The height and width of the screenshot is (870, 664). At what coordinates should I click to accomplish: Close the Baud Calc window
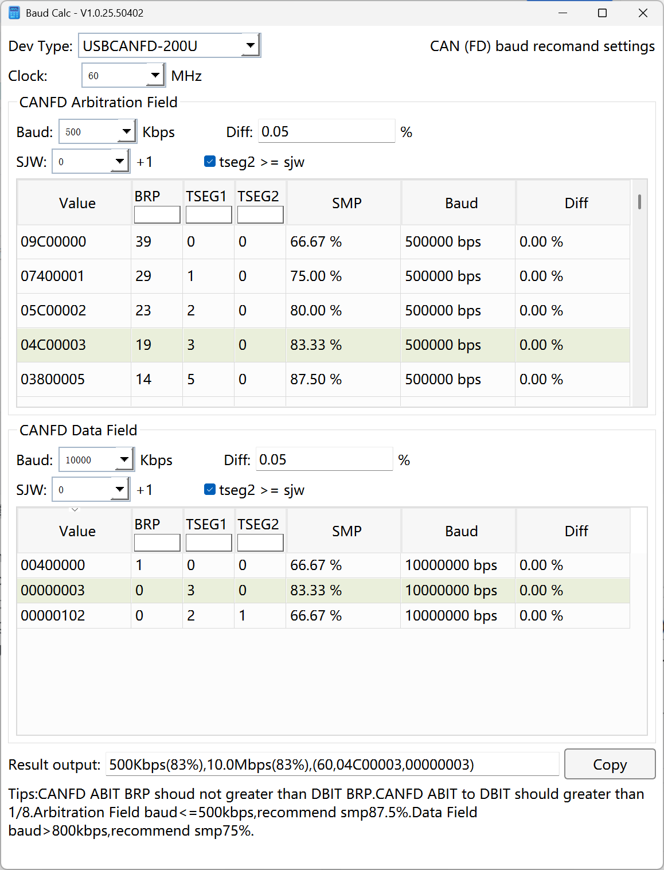643,13
